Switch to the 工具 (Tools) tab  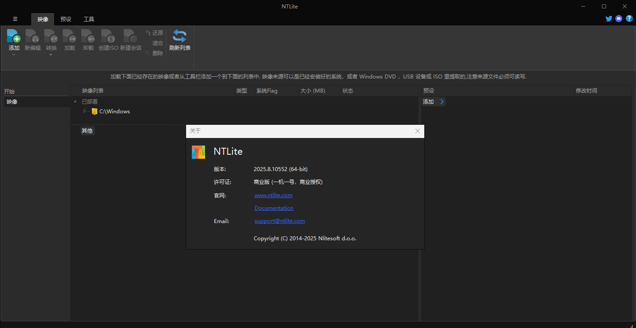[x=88, y=19]
